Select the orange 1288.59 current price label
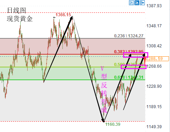The image size is (170, 132). pos(157,59)
